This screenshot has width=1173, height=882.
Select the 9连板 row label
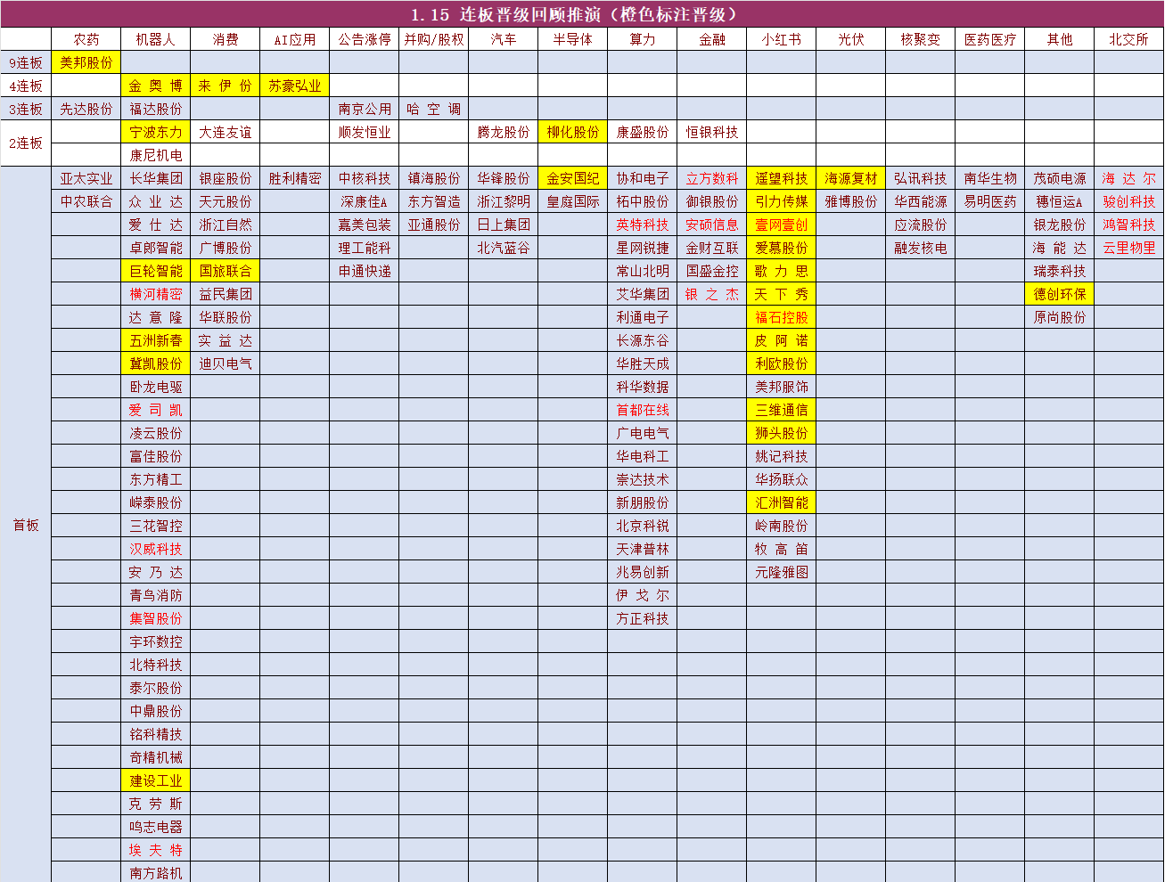[26, 62]
